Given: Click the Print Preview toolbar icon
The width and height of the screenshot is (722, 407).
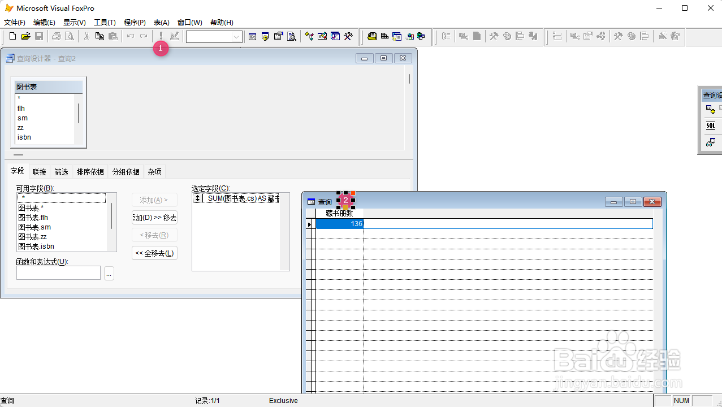Looking at the screenshot, I should point(69,36).
